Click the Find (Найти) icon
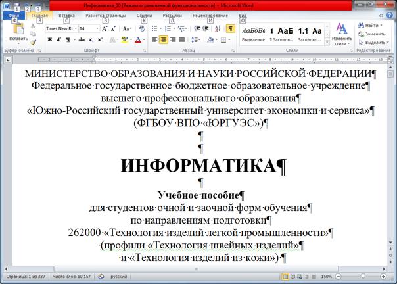 point(371,25)
